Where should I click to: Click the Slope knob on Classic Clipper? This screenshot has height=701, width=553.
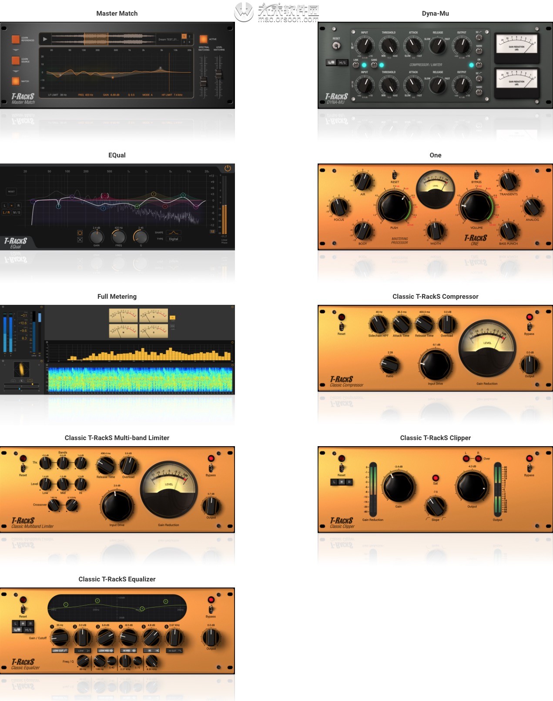pos(436,507)
